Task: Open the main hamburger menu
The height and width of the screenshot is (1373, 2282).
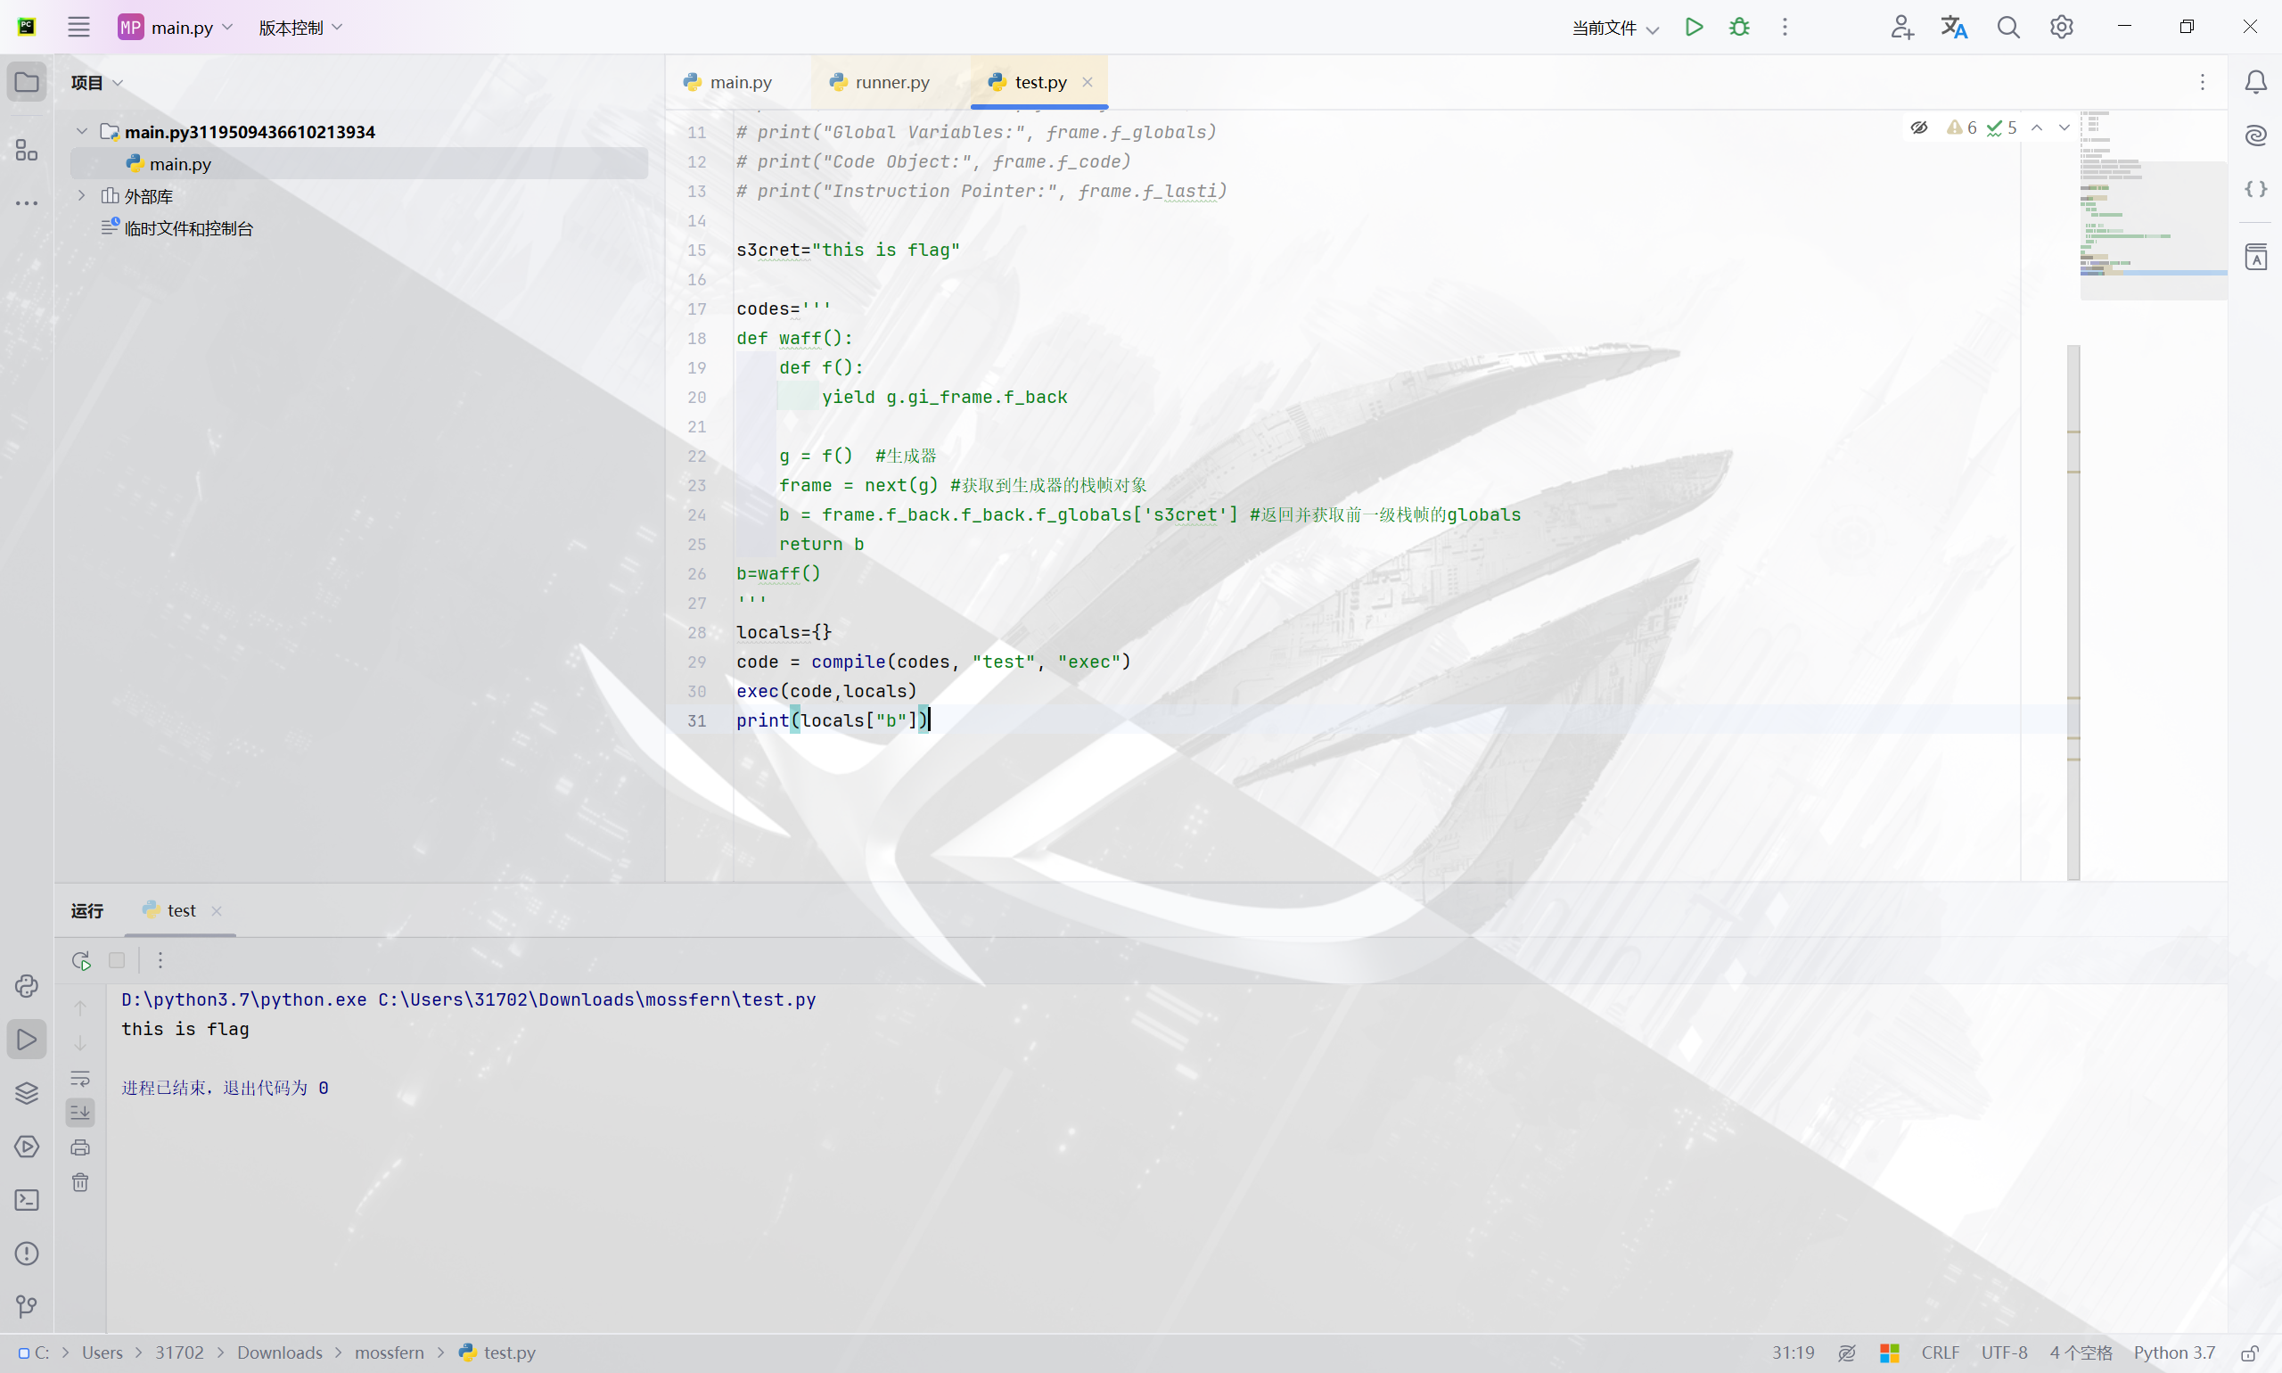Action: tap(78, 27)
